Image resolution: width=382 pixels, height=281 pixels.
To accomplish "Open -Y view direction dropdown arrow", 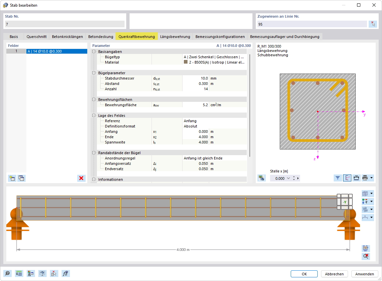I will tap(372, 201).
